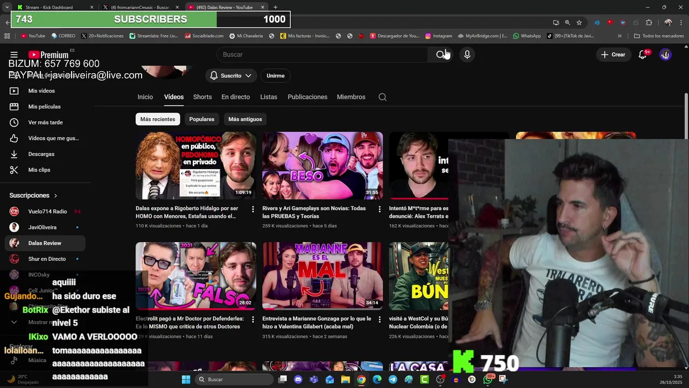689x388 pixels.
Task: Open the apps grid in bookmarks bar
Action: click(x=7, y=36)
